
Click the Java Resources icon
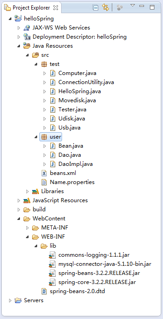[27, 46]
